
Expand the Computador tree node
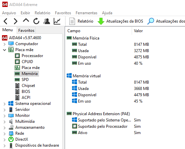click(x=4, y=44)
